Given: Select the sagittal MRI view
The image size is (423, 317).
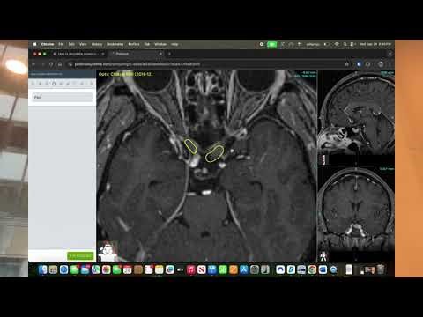Looking at the screenshot, I should click(x=356, y=117).
